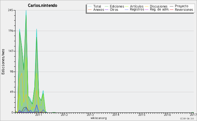Viewport: 197px width, 121px height.
Task: Click the x-axis year label 2016
Action: click(x=167, y=114)
